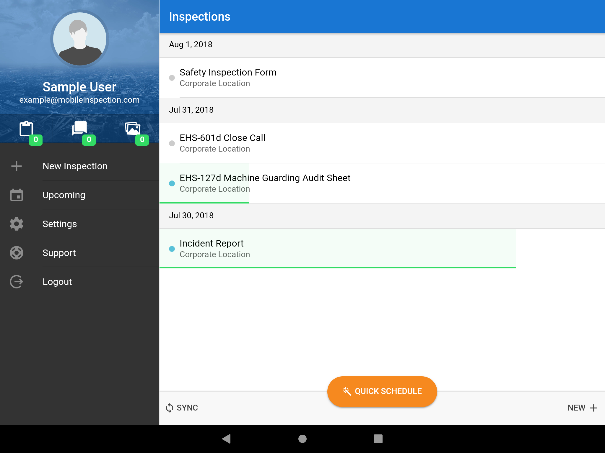Screen dimensions: 605x453
Task: Tap the Sample User profile avatar
Action: coord(79,39)
